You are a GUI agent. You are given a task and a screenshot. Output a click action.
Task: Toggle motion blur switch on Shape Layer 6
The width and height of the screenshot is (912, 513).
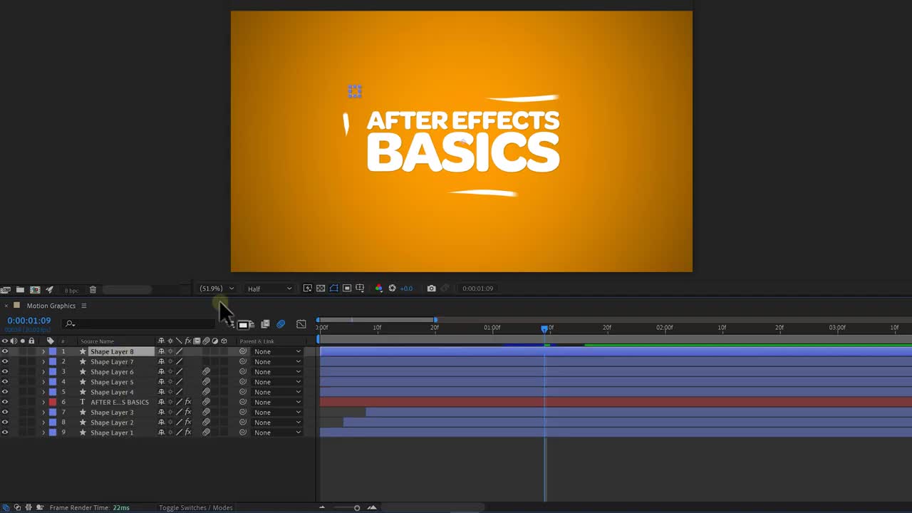point(206,372)
